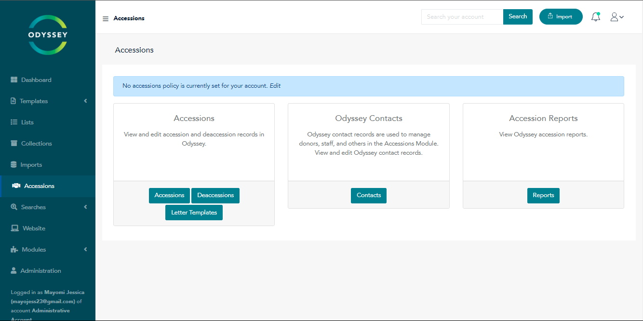Viewport: 643px width, 321px height.
Task: Open Letter Templates
Action: [x=194, y=213]
